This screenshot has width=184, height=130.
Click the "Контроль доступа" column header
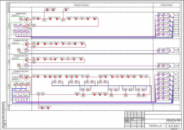166,5
